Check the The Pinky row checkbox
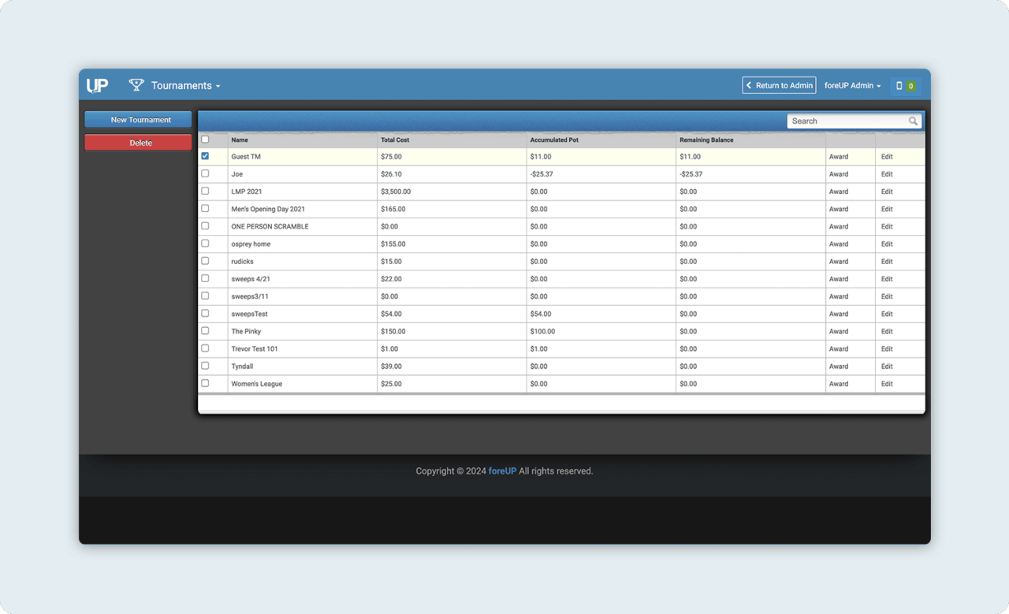1009x614 pixels. coord(205,330)
